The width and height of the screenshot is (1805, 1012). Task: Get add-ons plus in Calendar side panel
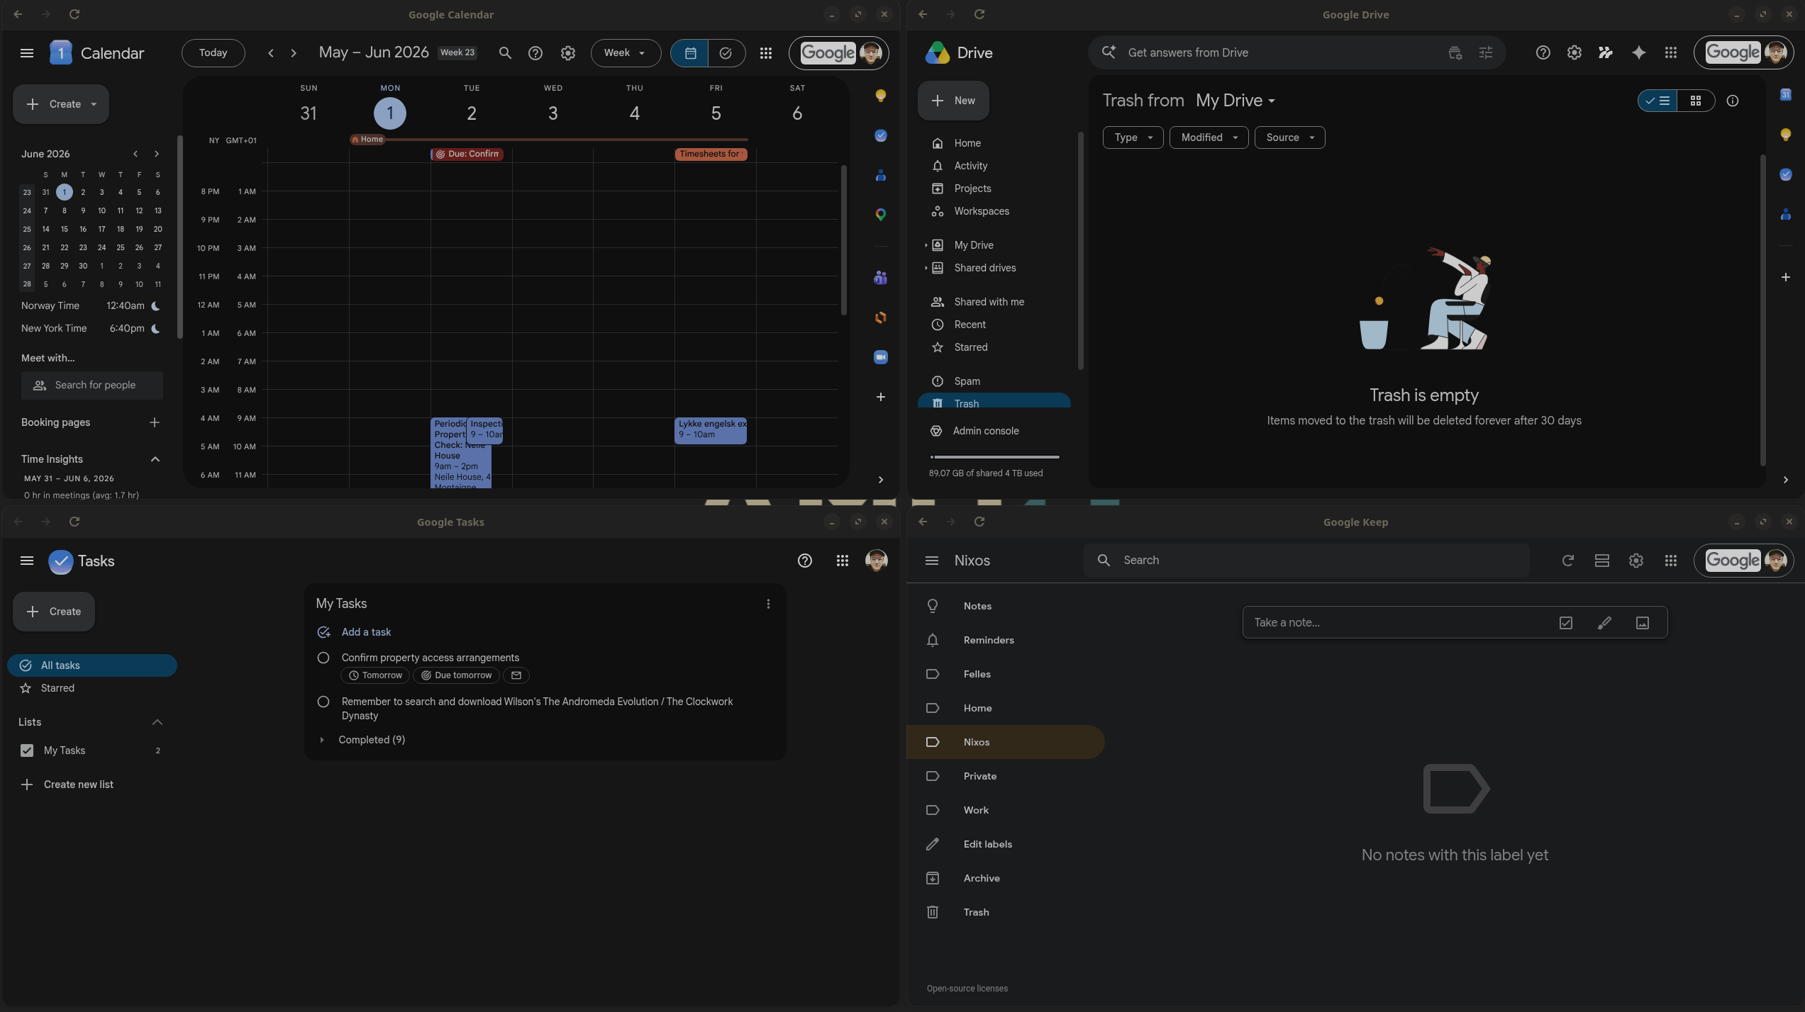tap(881, 397)
